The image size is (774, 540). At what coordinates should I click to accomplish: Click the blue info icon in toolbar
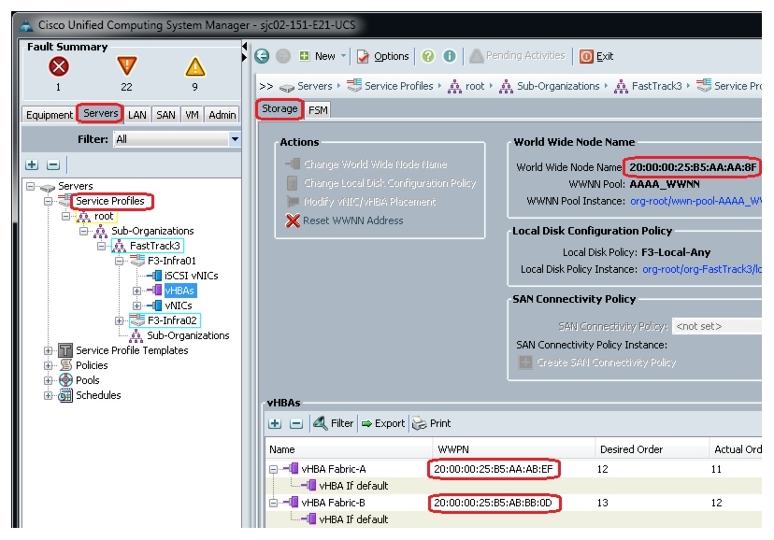(x=449, y=56)
